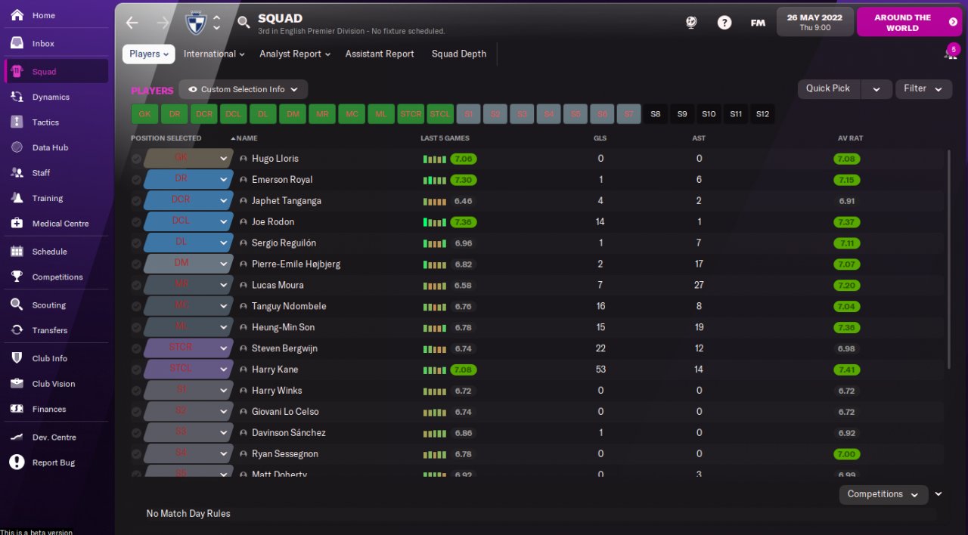Switch to Assistant Report tab
968x535 pixels.
point(380,54)
